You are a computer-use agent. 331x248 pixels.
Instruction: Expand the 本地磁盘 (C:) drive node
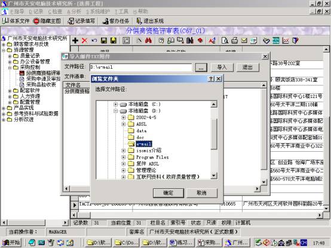coord(115,104)
